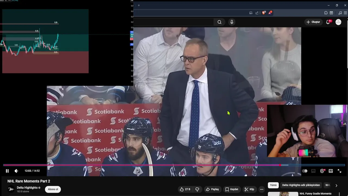Image resolution: width=348 pixels, height=196 pixels.
Task: Open the media control music note icon
Action: (x=340, y=13)
